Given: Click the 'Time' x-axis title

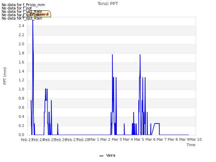Looking at the screenshot, I should pyautogui.click(x=191, y=145).
